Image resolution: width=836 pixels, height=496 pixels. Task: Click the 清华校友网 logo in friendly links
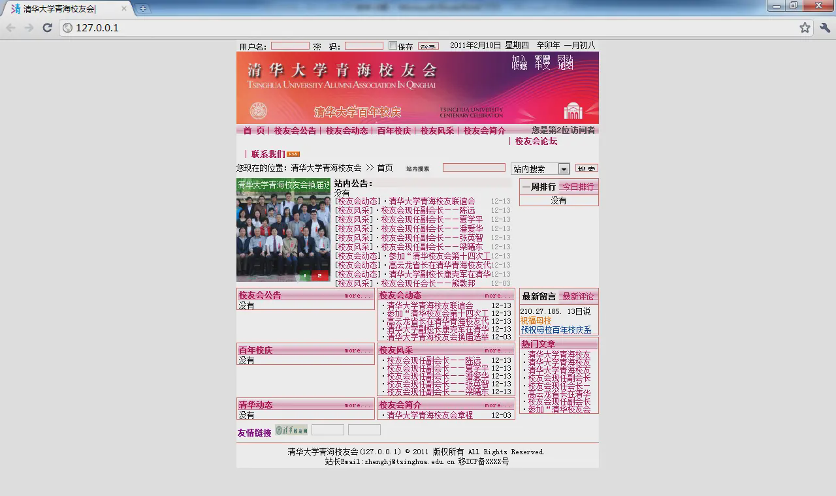click(291, 430)
